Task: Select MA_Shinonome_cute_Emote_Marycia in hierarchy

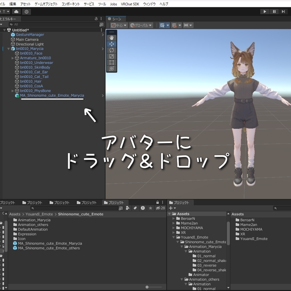Action: coord(52,95)
